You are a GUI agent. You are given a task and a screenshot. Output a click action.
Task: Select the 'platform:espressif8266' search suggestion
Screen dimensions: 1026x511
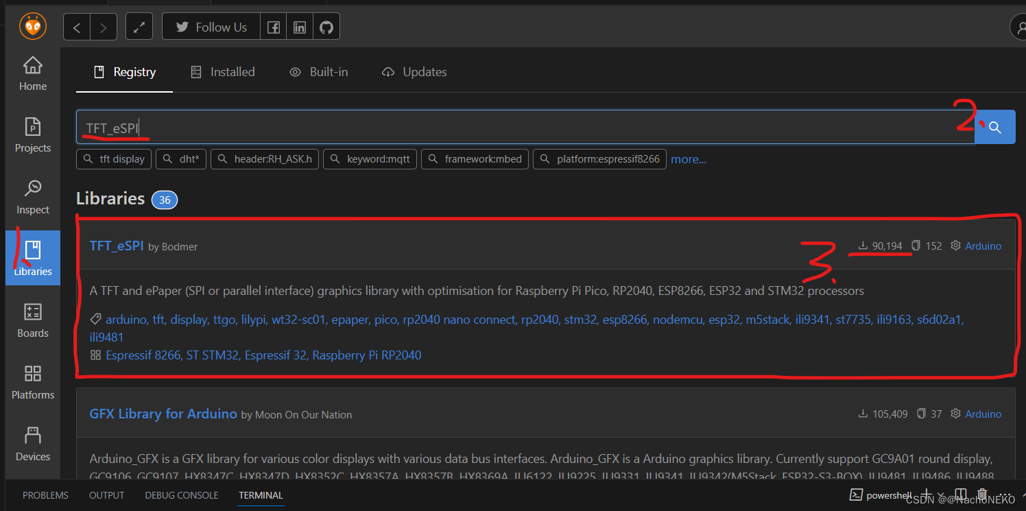click(x=599, y=159)
